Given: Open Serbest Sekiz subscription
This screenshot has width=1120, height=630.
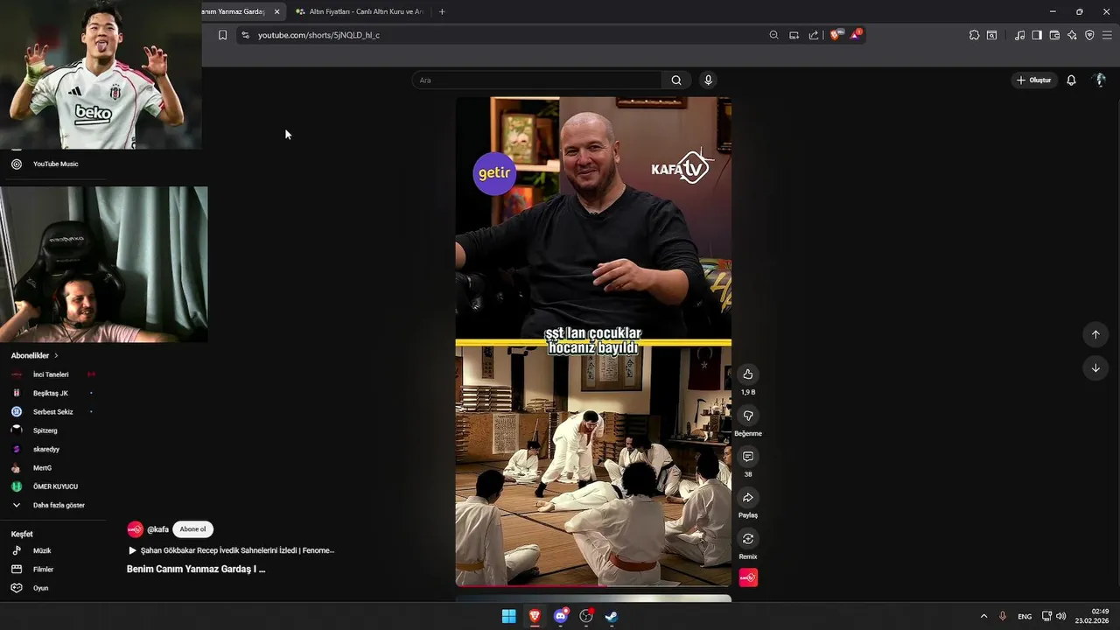Looking at the screenshot, I should point(52,411).
